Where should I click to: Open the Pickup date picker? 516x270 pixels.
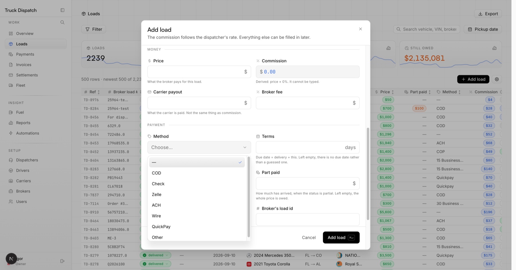coord(483,29)
